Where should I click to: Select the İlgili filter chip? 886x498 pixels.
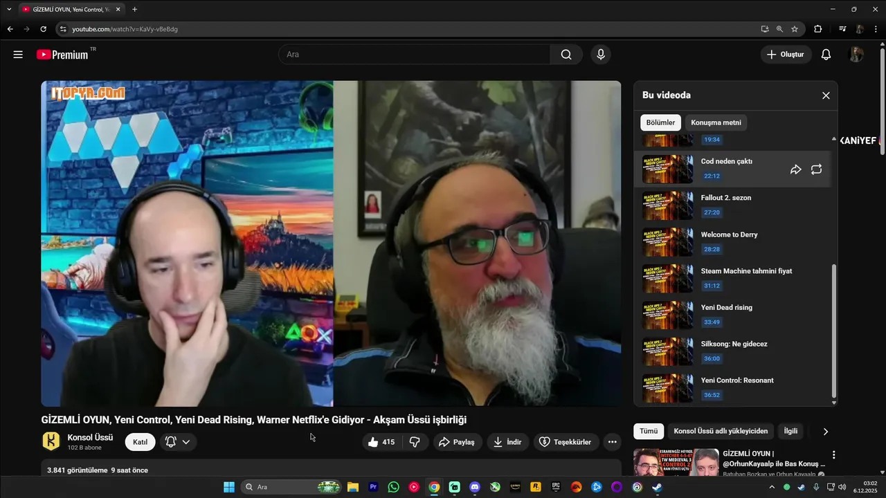pos(790,431)
